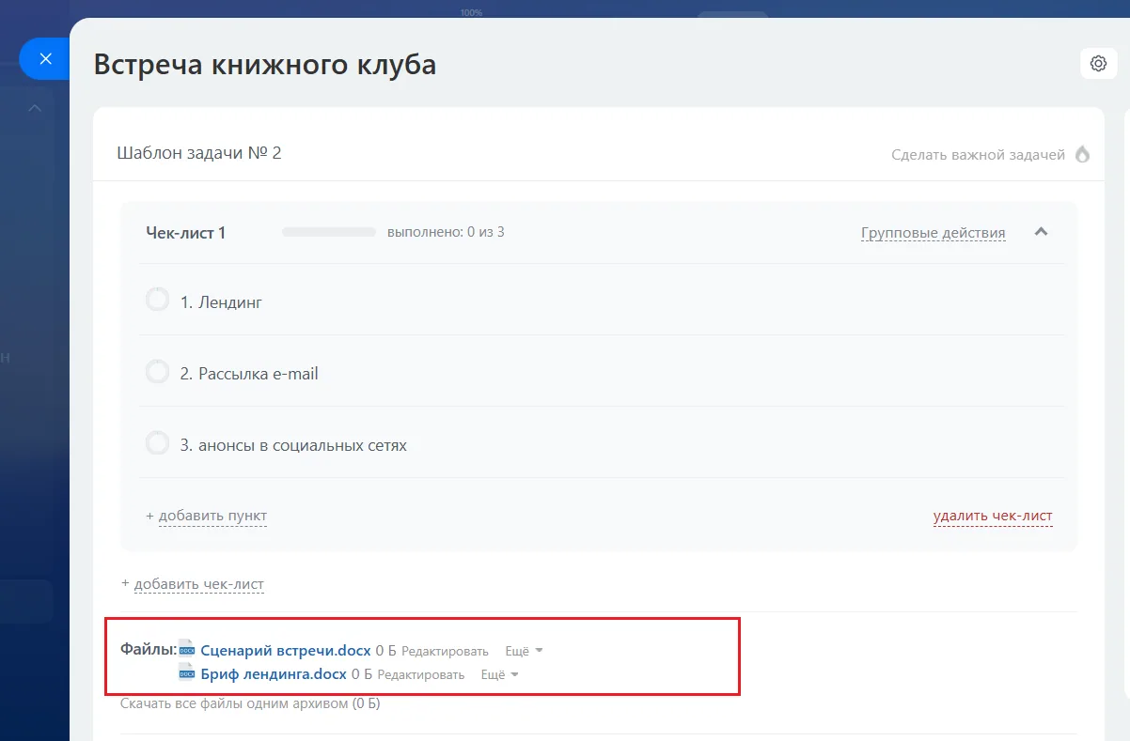Viewport: 1130px width, 741px height.
Task: Click Редактировать next to Сценарий встречи.docx
Action: [x=445, y=651]
